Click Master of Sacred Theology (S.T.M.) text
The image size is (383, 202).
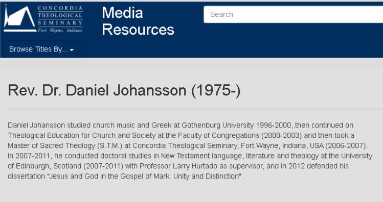point(65,146)
